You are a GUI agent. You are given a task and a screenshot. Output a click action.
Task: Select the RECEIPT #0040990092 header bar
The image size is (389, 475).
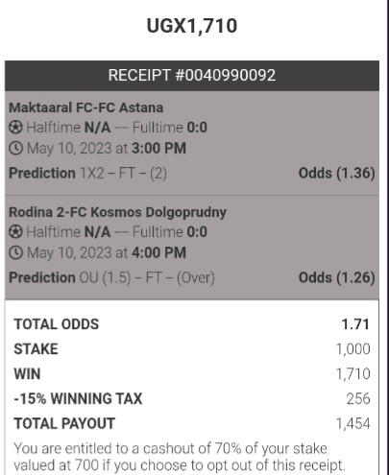pyautogui.click(x=192, y=76)
